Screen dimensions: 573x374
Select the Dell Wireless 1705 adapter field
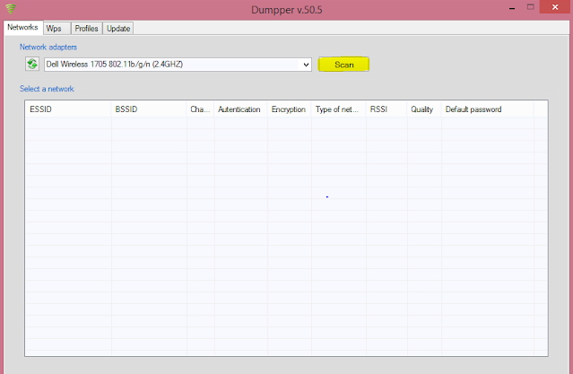[x=178, y=65]
